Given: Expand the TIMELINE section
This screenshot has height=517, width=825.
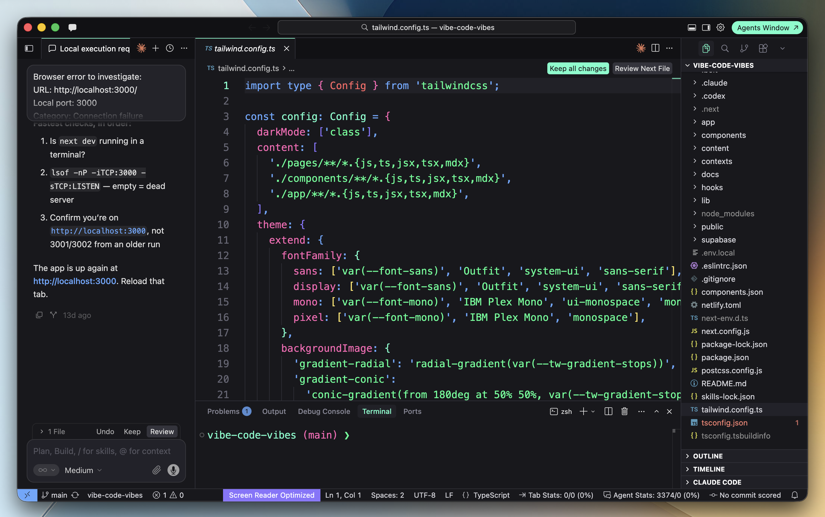Looking at the screenshot, I should point(744,469).
